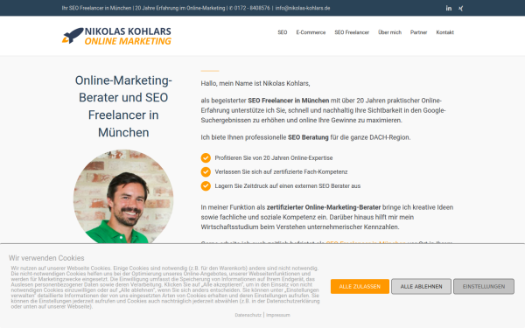Open the Impressum link
The height and width of the screenshot is (328, 525).
(278, 315)
